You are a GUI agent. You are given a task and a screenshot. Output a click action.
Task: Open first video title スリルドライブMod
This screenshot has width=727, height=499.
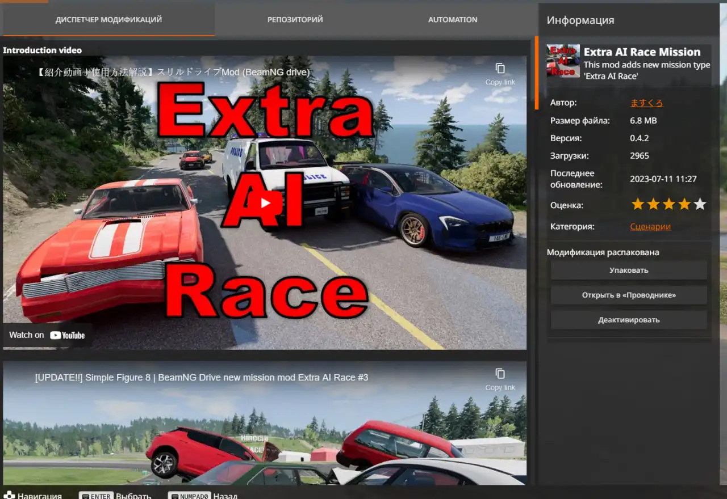[173, 72]
